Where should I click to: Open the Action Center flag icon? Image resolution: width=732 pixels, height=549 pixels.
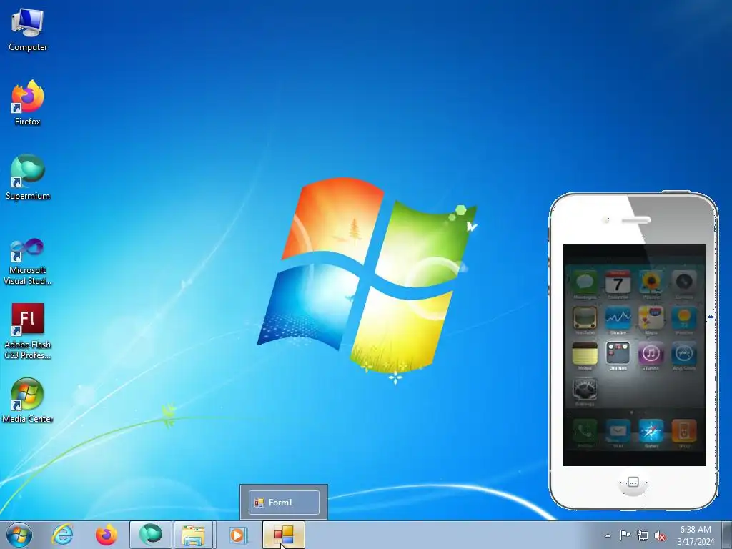click(x=625, y=535)
